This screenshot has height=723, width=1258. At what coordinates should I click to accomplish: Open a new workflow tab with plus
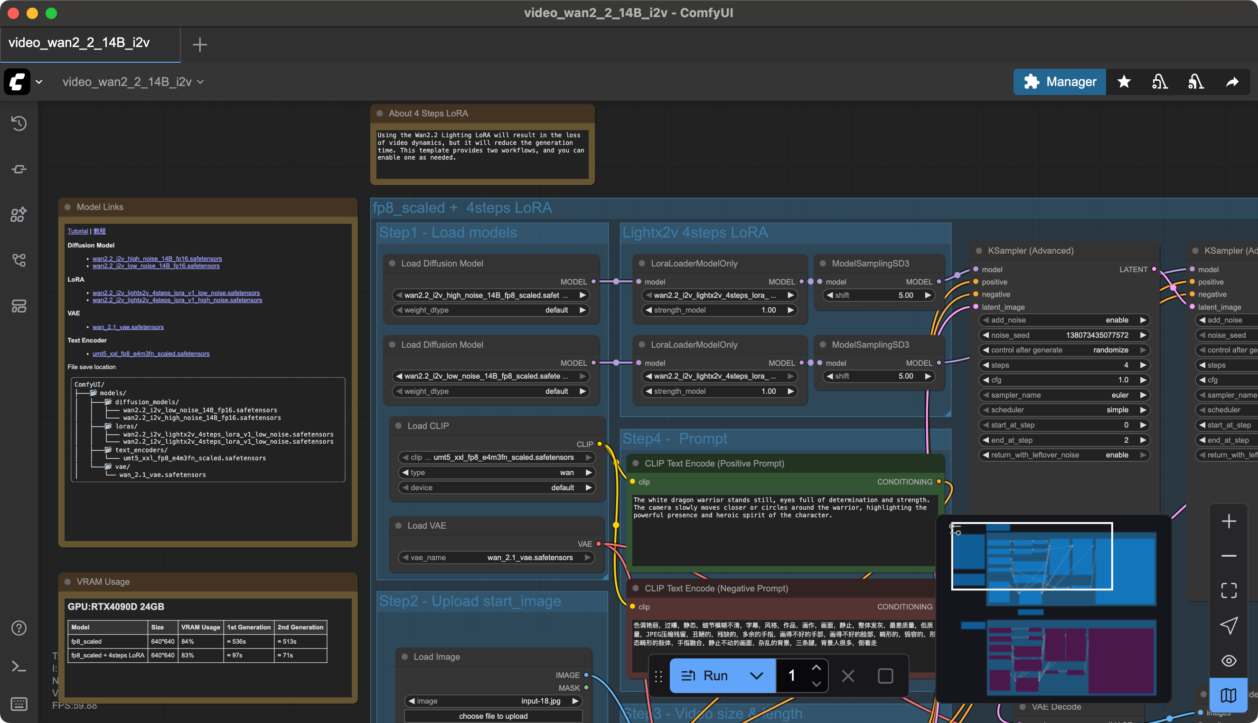pyautogui.click(x=199, y=45)
